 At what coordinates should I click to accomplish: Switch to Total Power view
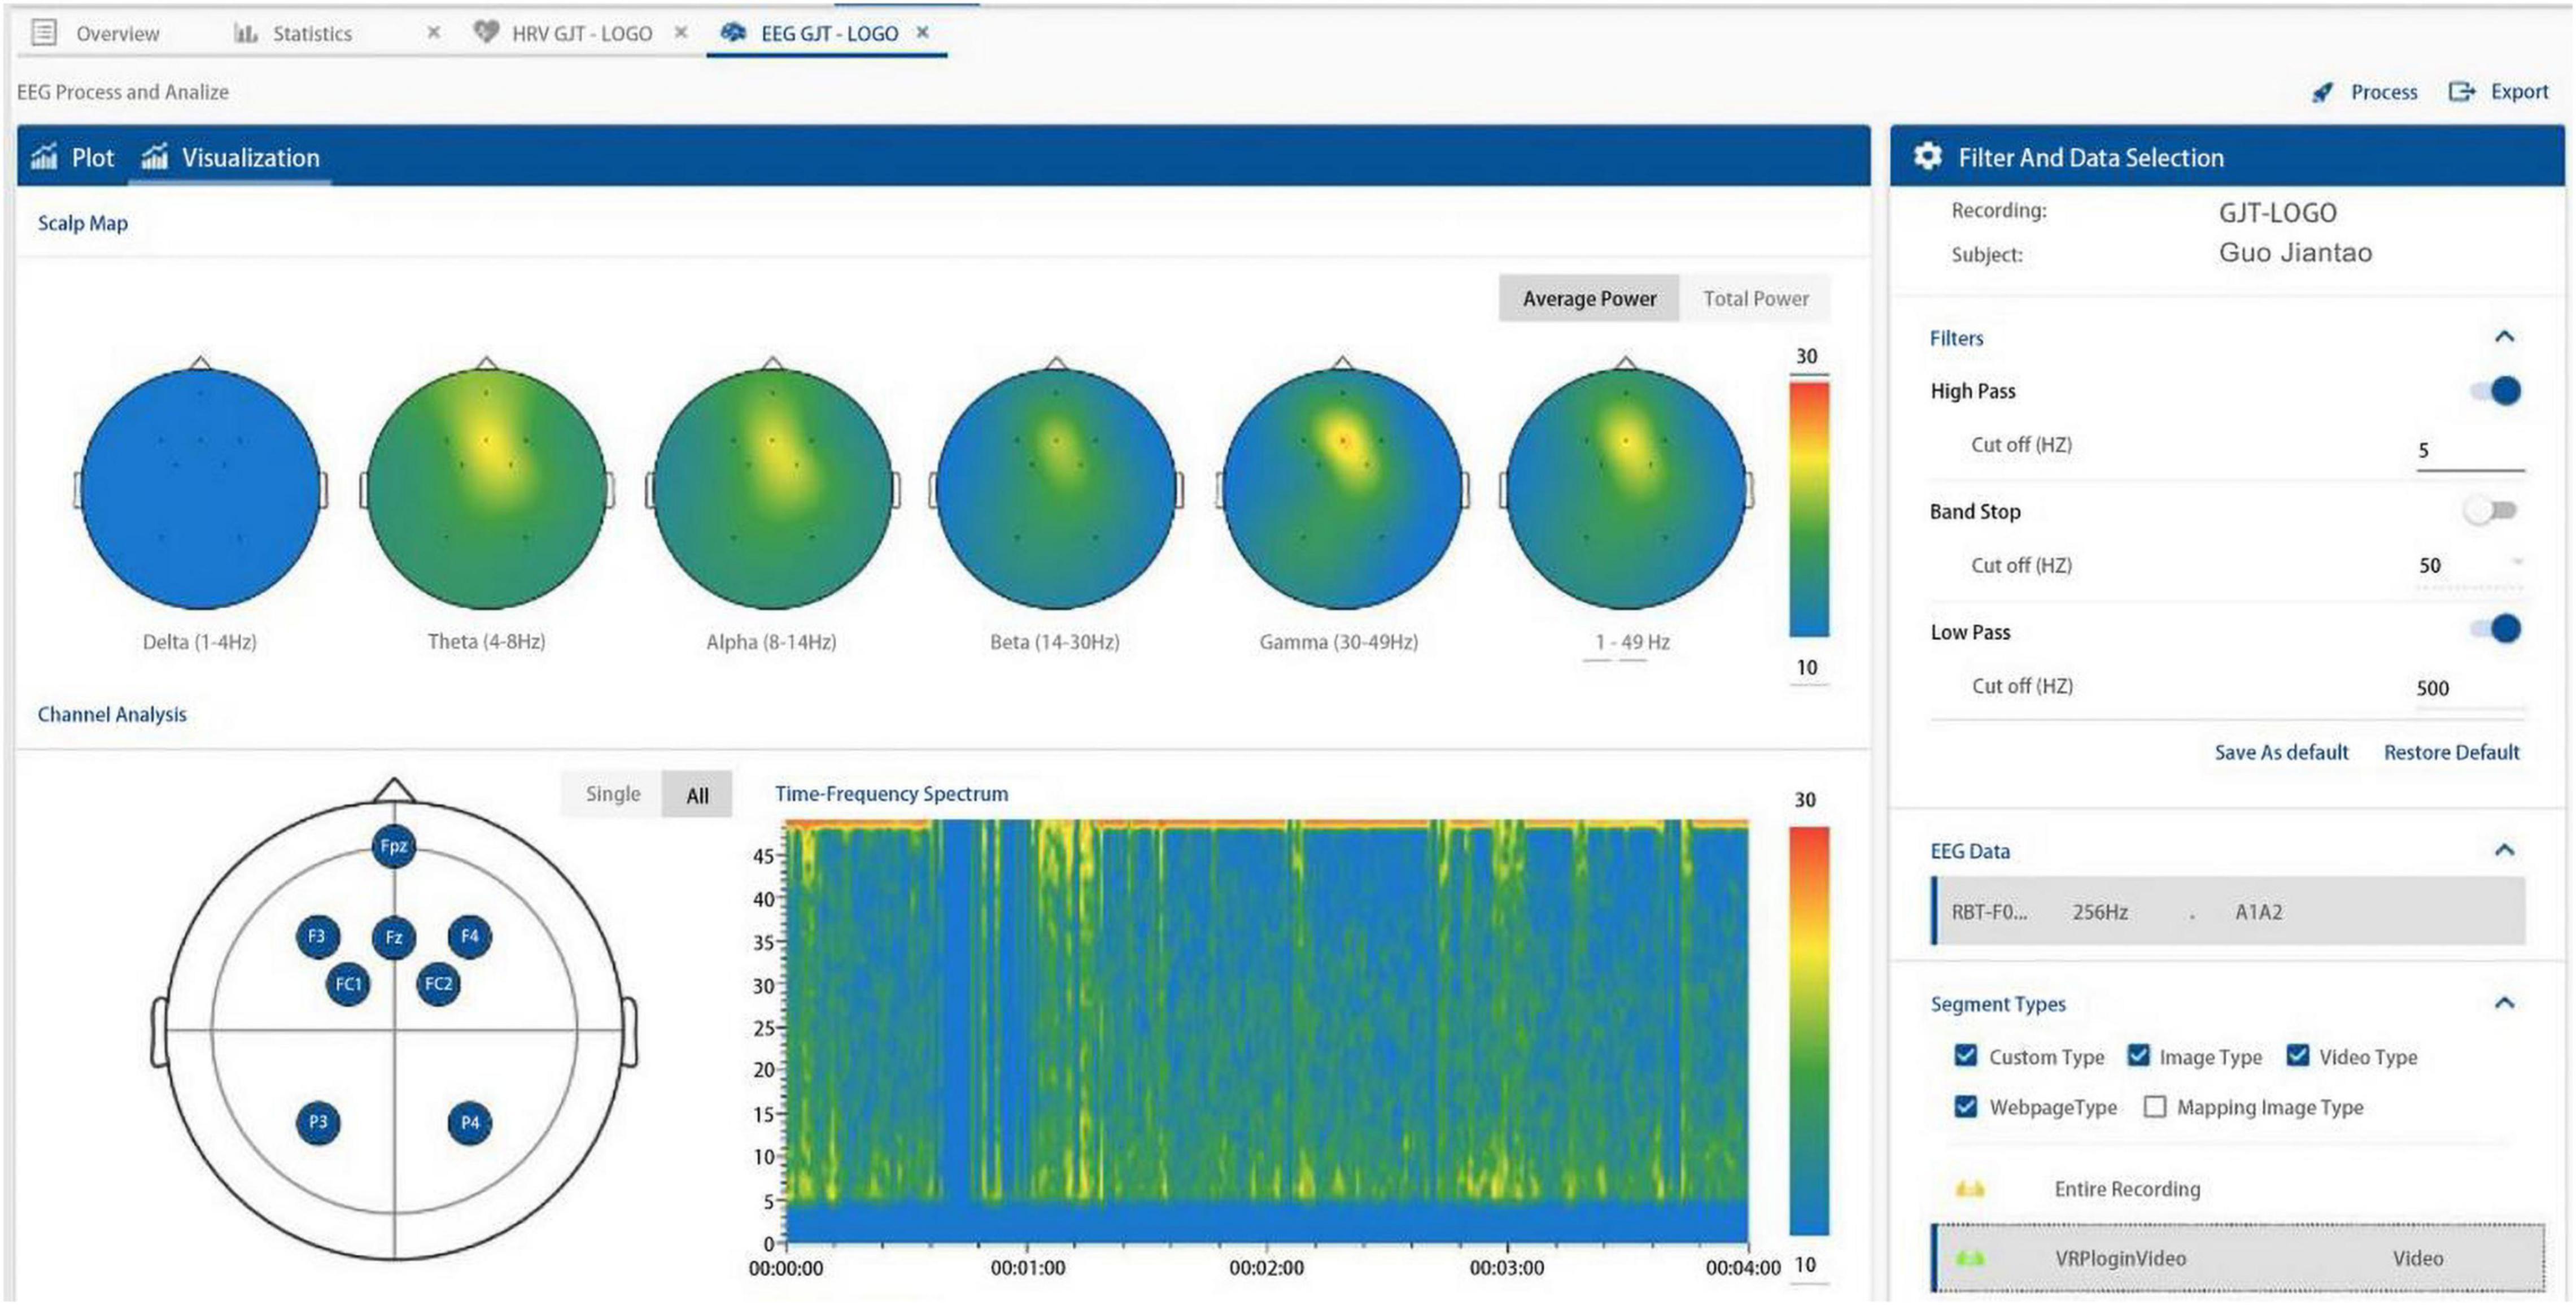pyautogui.click(x=1755, y=298)
